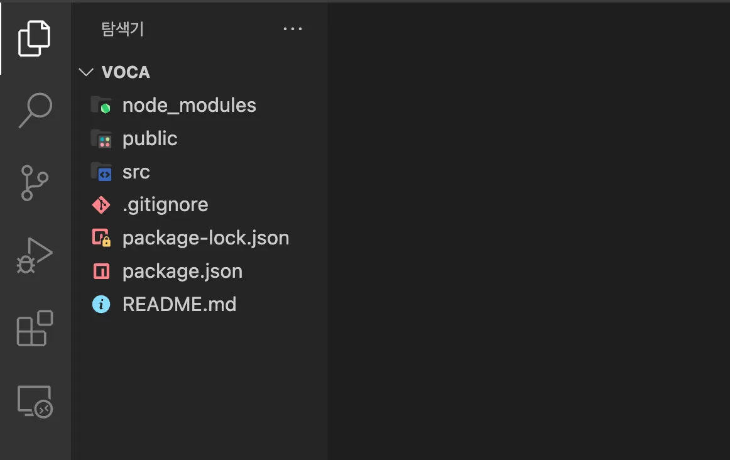Expand the node_modules folder
The height and width of the screenshot is (460, 730).
click(189, 106)
